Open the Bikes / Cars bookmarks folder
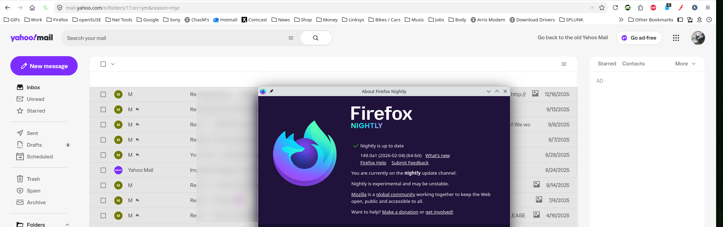 pyautogui.click(x=384, y=20)
